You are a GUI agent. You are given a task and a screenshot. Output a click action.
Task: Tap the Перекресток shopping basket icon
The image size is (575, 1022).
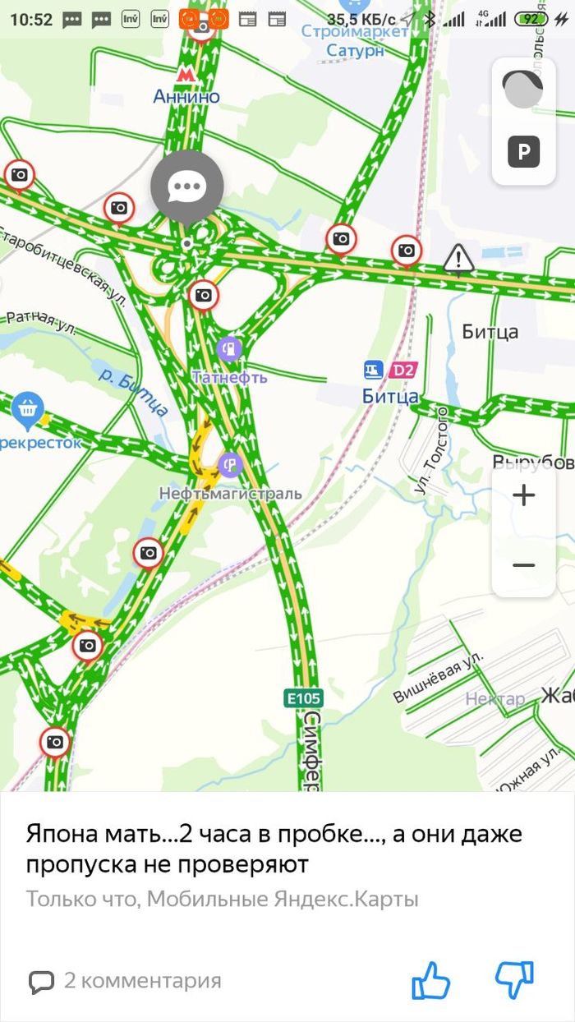[x=28, y=407]
